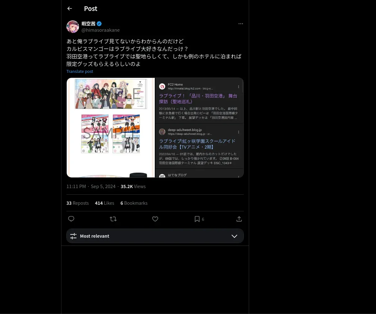Open the three-dot more options menu
The height and width of the screenshot is (314, 376).
[241, 24]
